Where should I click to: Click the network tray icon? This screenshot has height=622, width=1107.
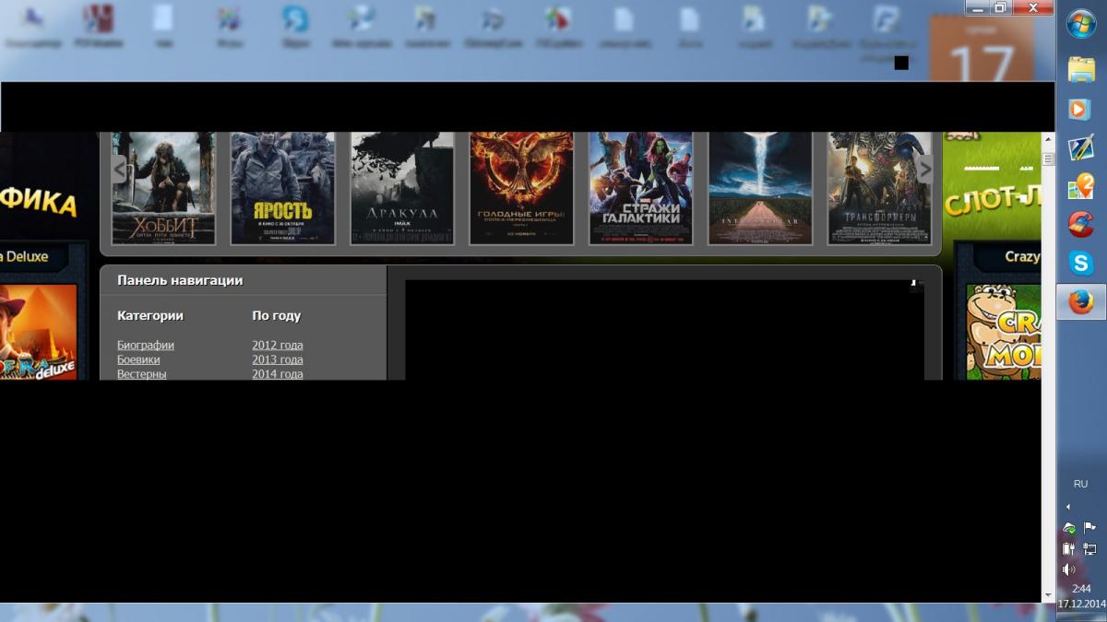[1089, 548]
